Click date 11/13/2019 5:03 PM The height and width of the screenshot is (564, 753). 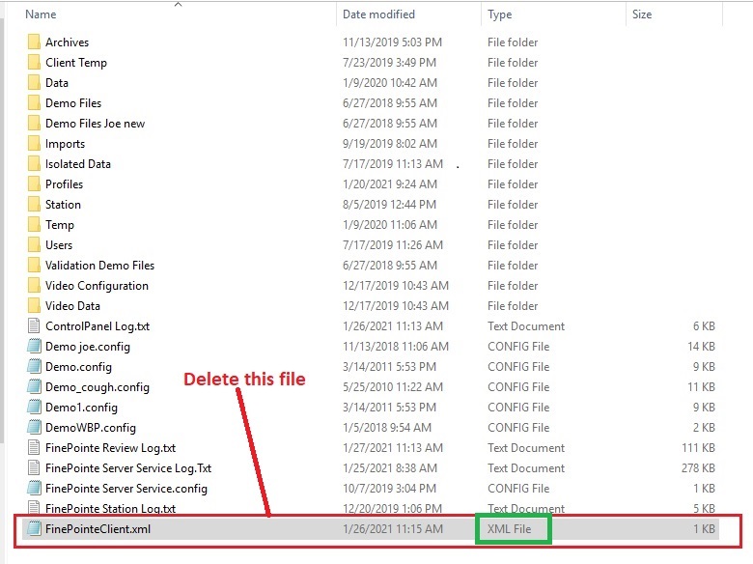tap(392, 42)
